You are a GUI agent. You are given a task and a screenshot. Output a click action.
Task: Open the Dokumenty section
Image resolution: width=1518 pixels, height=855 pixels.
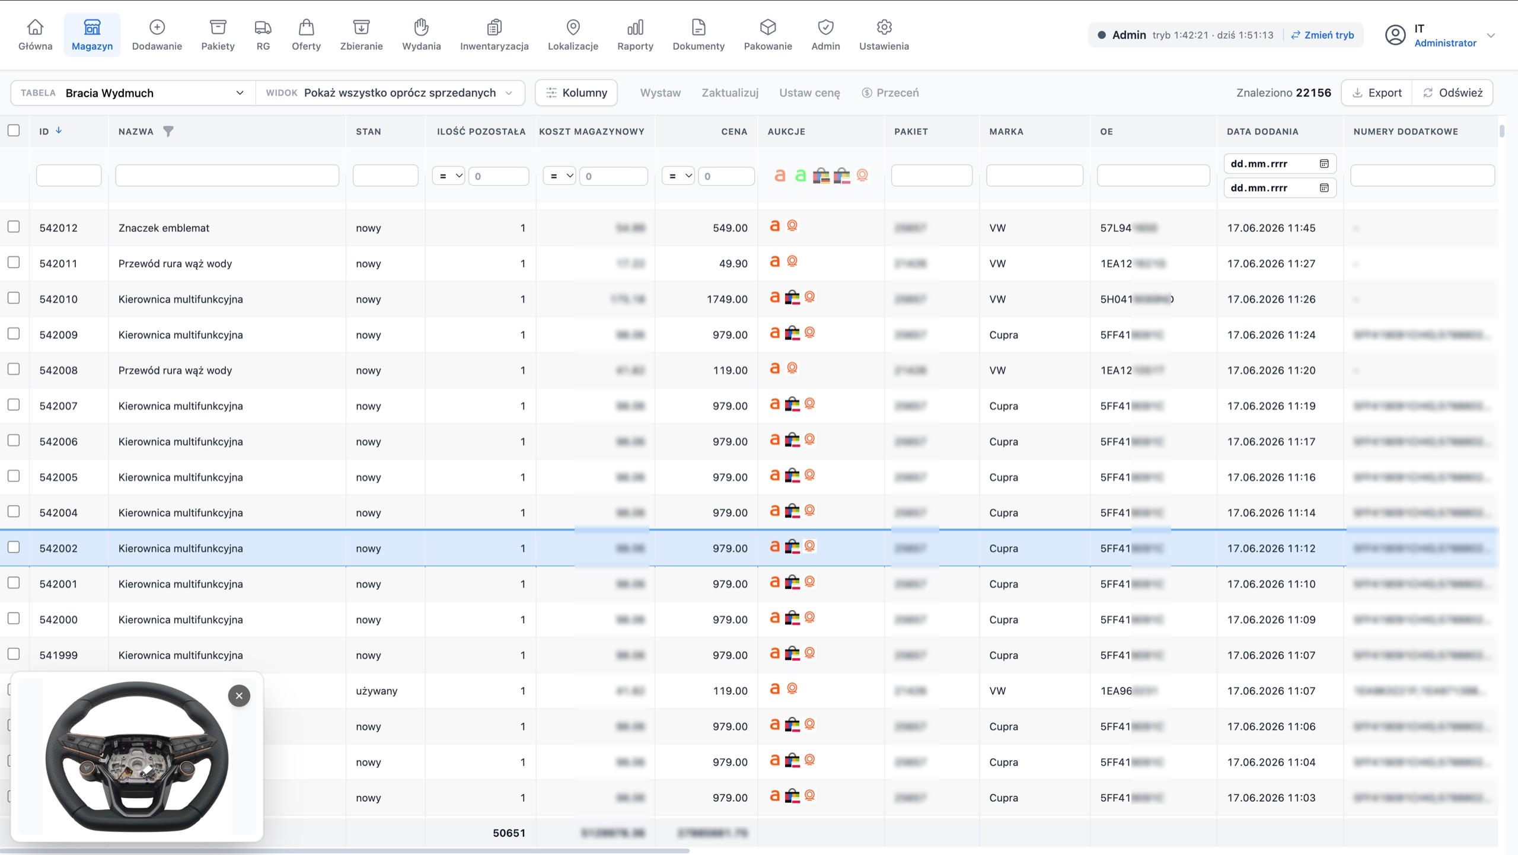coord(699,35)
